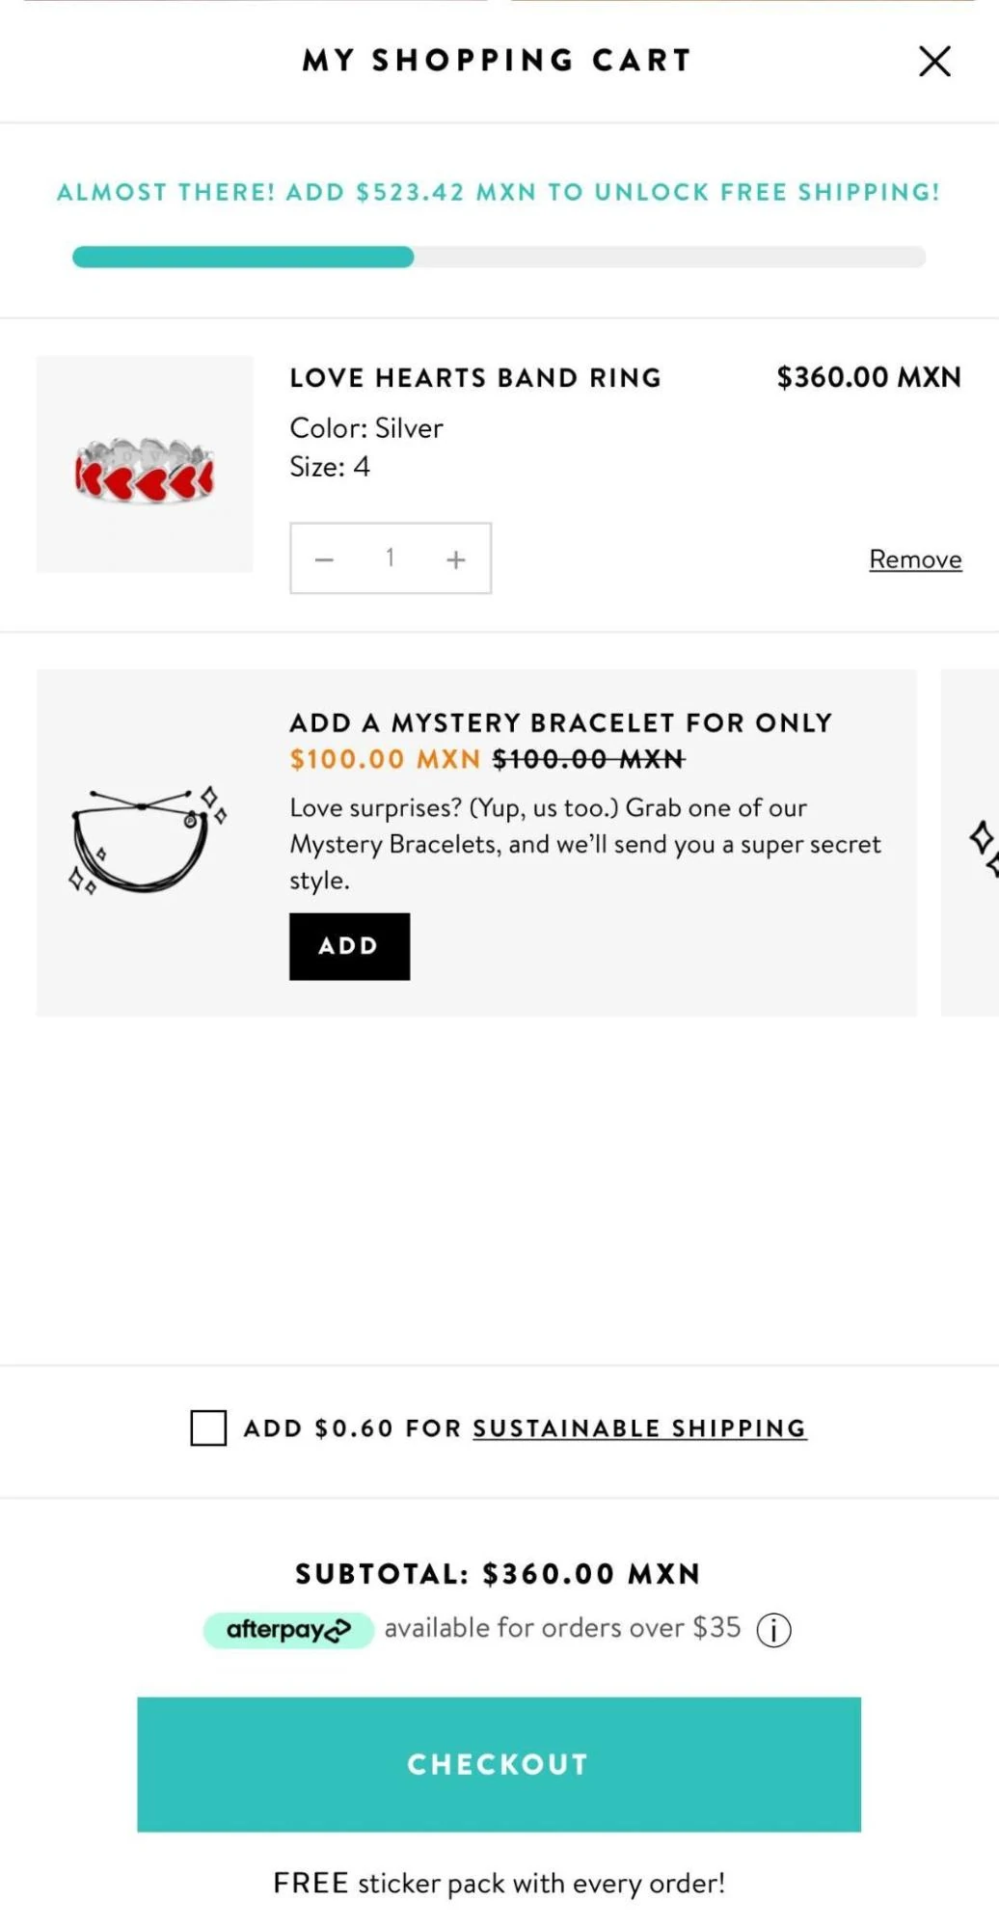999x1928 pixels.
Task: Enable the sustainable shipping checkbox
Action: (208, 1427)
